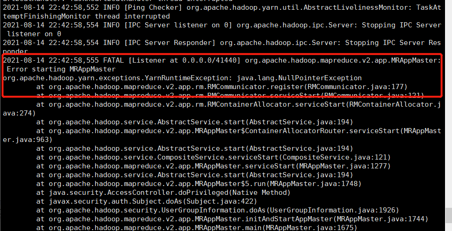
Task: Click MRAppMaster.serviceStart(MRAppMaster.java:1277) line
Action: pos(213,166)
